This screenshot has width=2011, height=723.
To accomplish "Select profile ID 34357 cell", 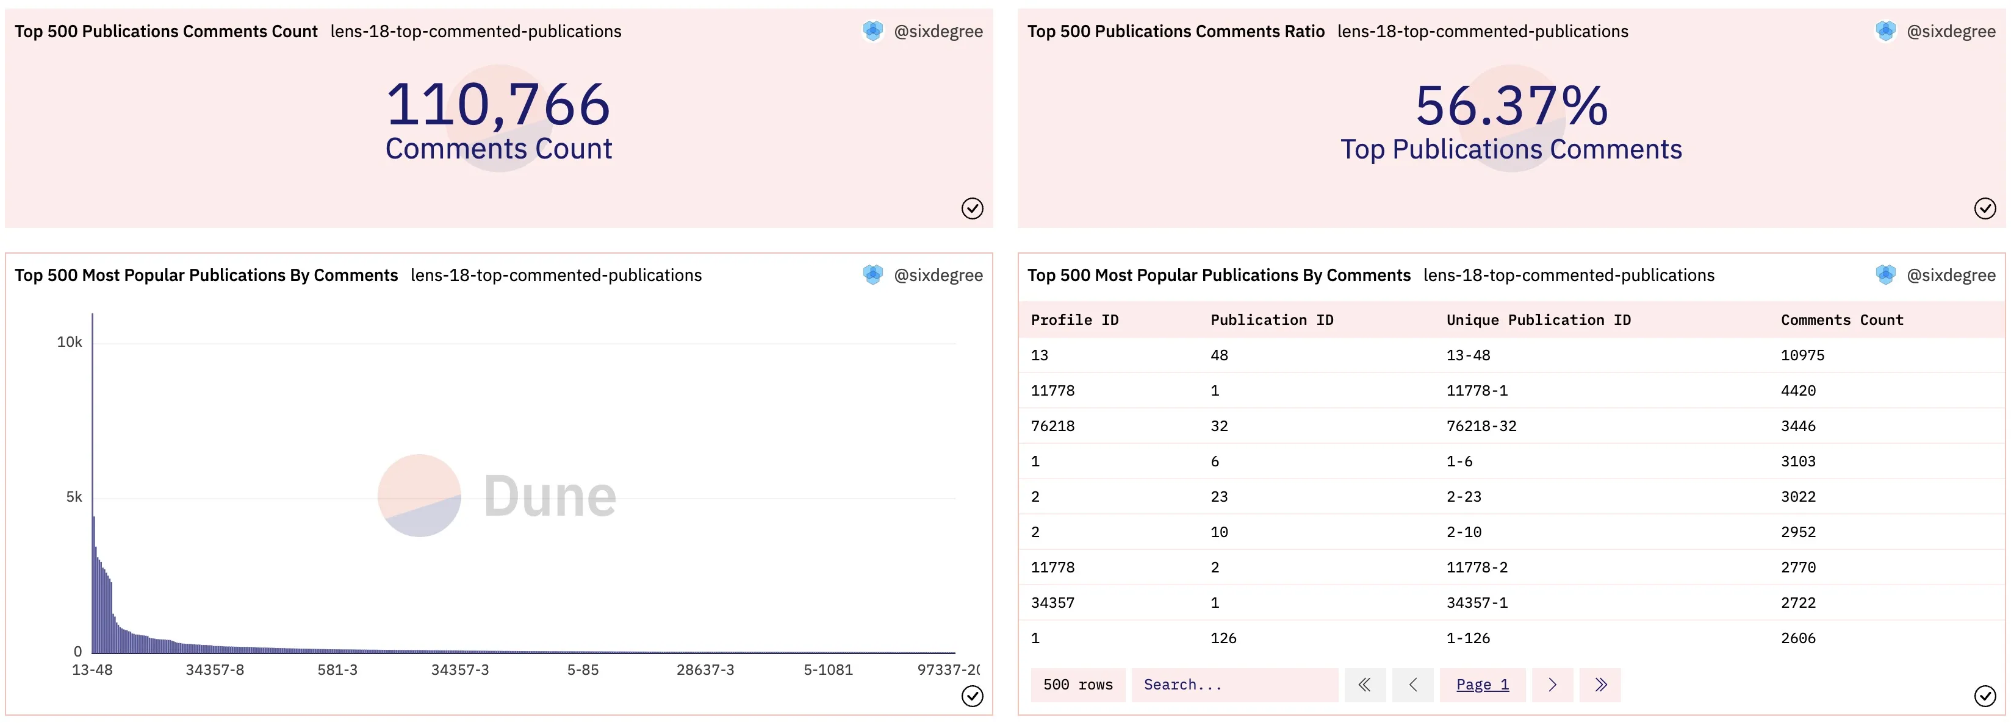I will click(1052, 603).
